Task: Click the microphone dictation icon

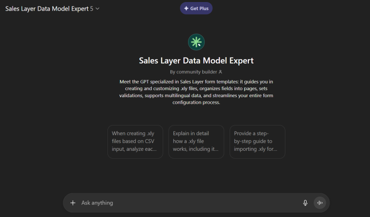Action: (305, 203)
